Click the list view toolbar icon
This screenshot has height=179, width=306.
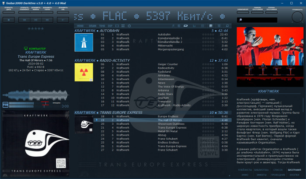219,26
